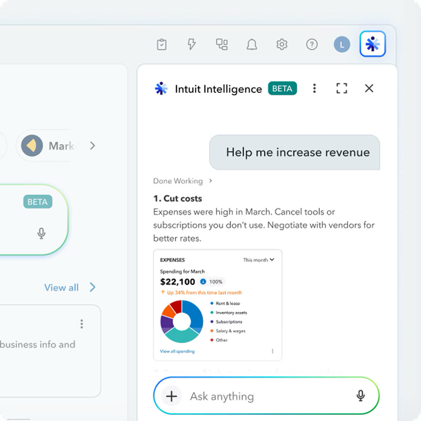
Task: Open notifications bell
Action: pos(251,44)
